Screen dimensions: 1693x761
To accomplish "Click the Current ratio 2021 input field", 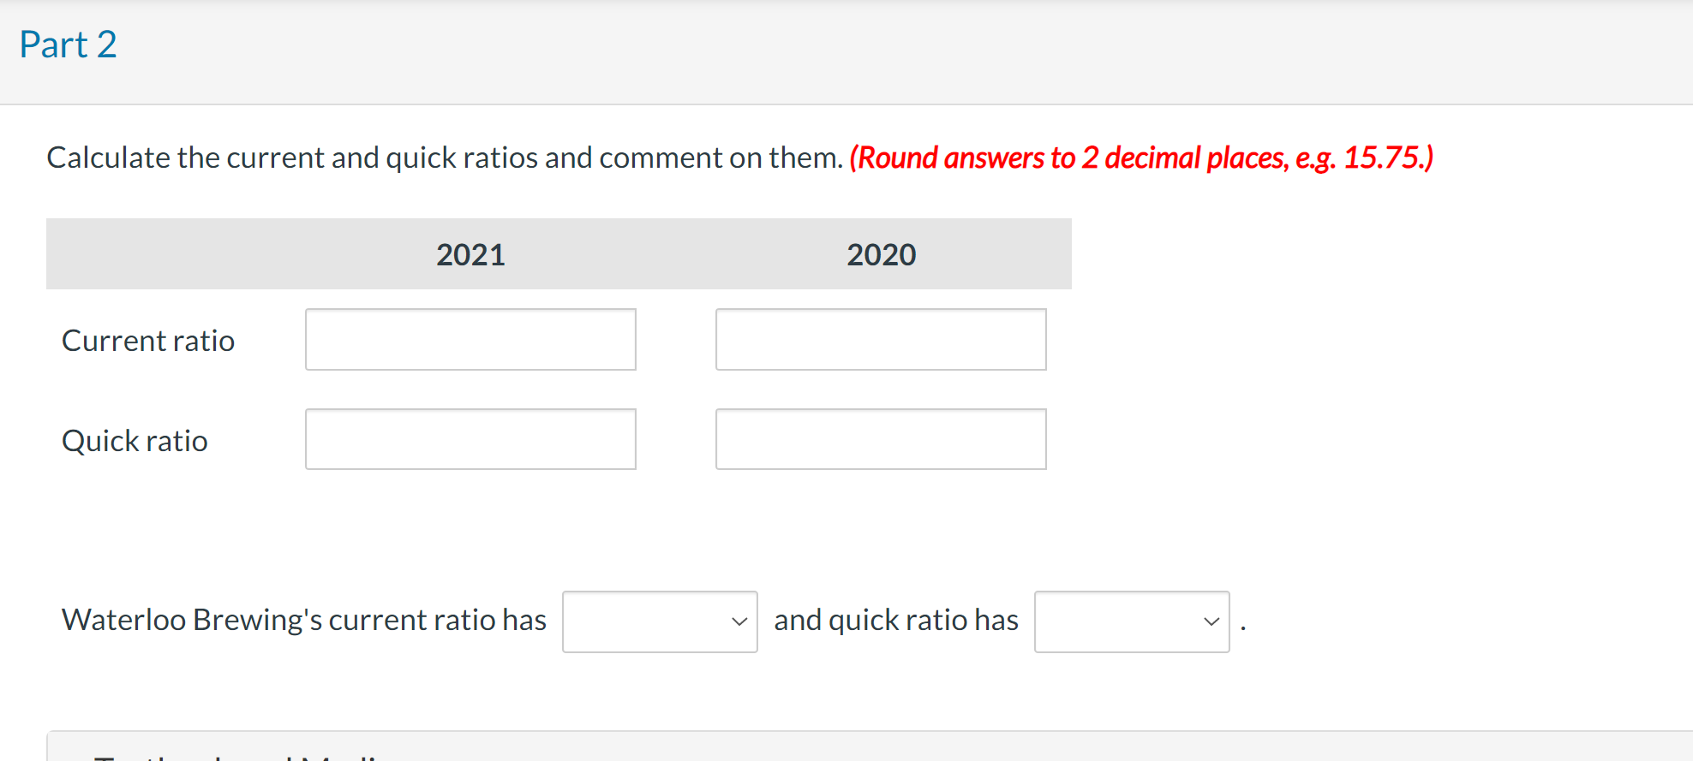I will [x=470, y=339].
